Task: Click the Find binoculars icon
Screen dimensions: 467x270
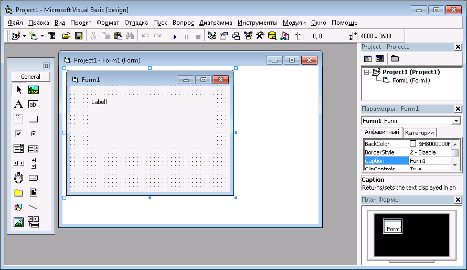Action: (130, 36)
